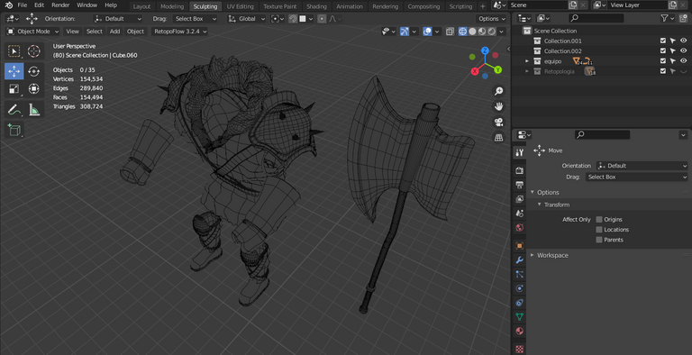
Task: Hide Collection.001 with its eye icon
Action: [x=683, y=41]
